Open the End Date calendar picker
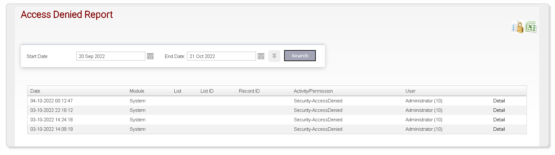The height and width of the screenshot is (155, 555). [x=261, y=56]
